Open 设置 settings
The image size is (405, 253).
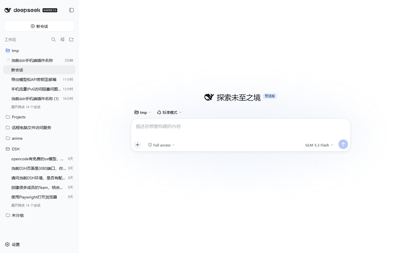tap(13, 245)
